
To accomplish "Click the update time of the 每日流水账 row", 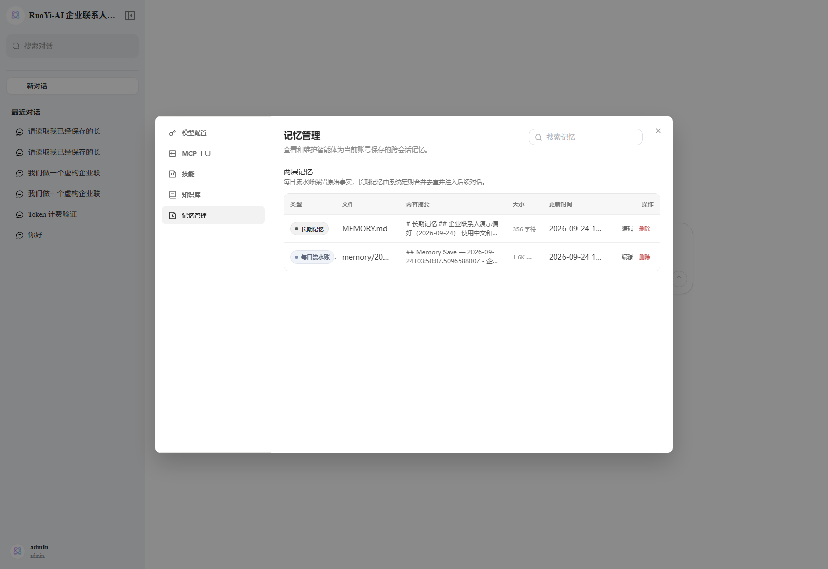I will point(575,257).
